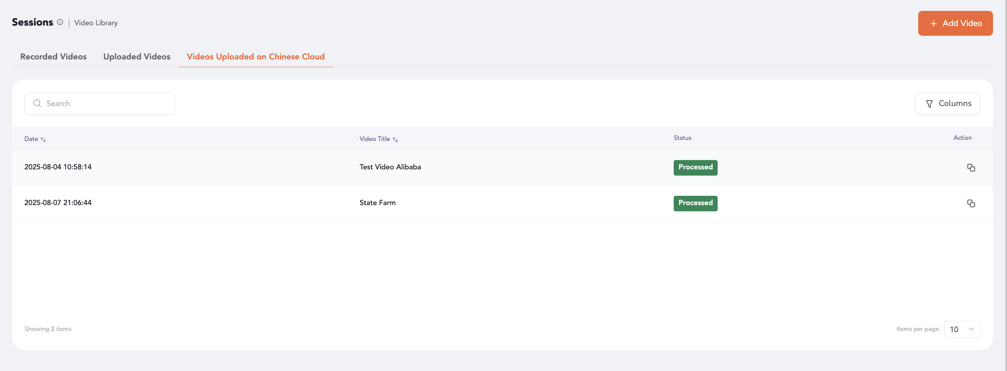Click the sort arrows next to Video Title
Image resolution: width=1007 pixels, height=371 pixels.
point(395,139)
